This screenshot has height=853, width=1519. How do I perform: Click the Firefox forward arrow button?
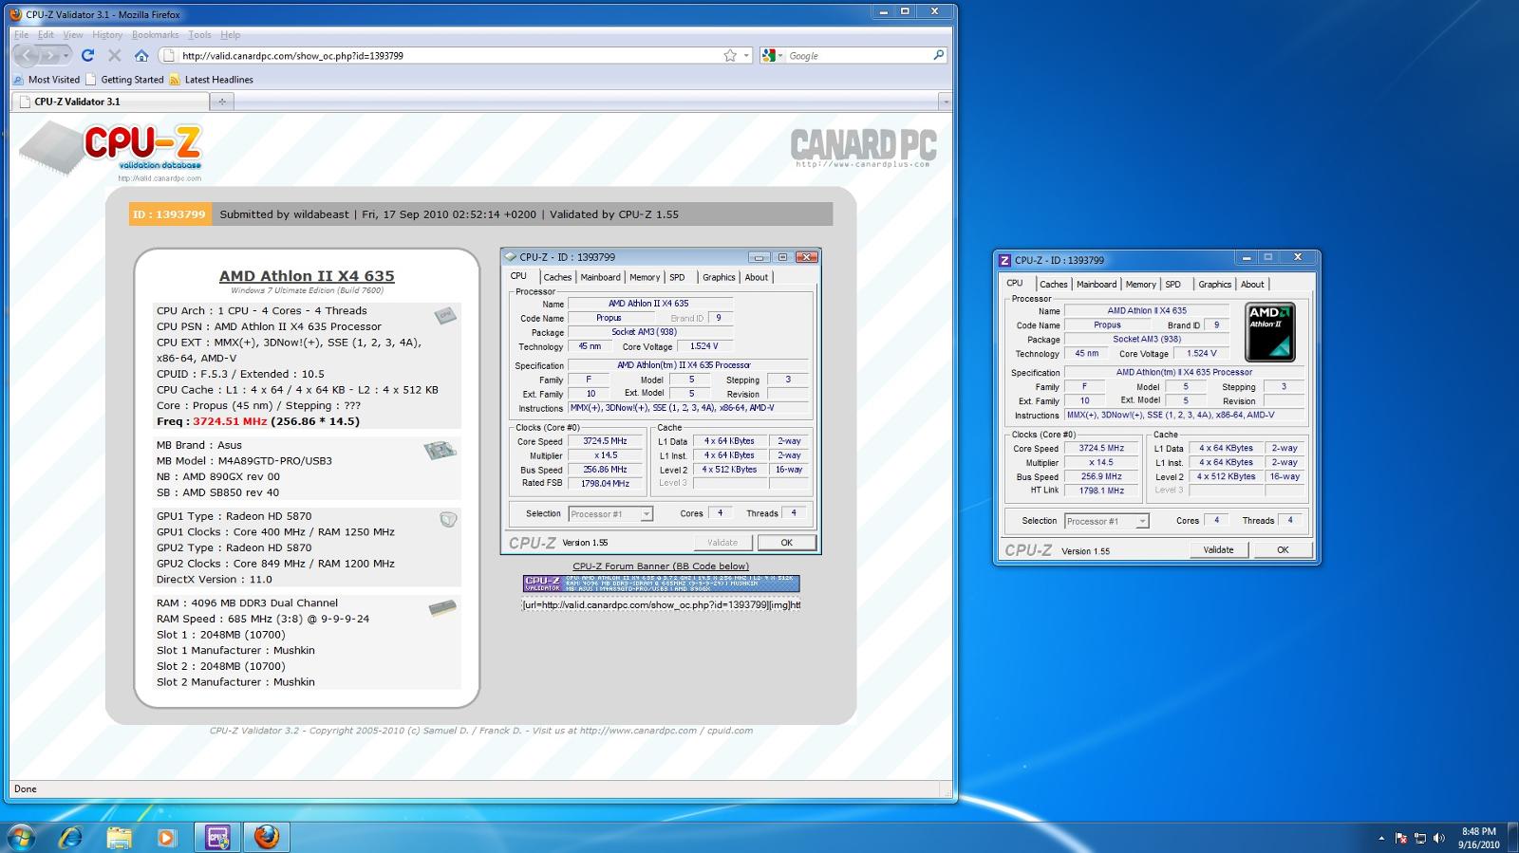49,55
